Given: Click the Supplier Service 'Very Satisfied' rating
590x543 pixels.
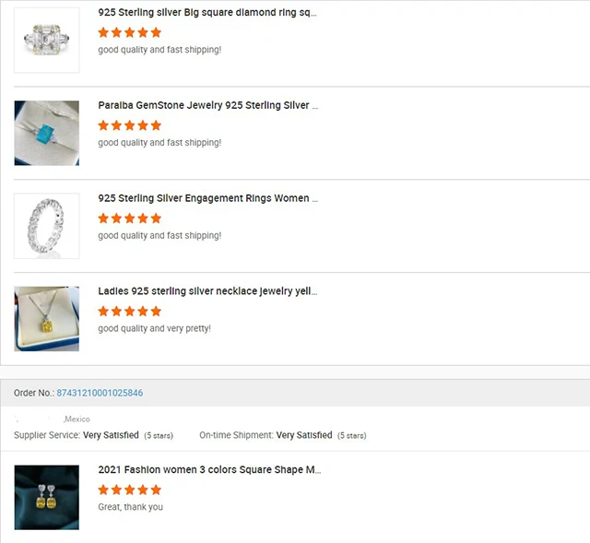Looking at the screenshot, I should click(x=111, y=435).
